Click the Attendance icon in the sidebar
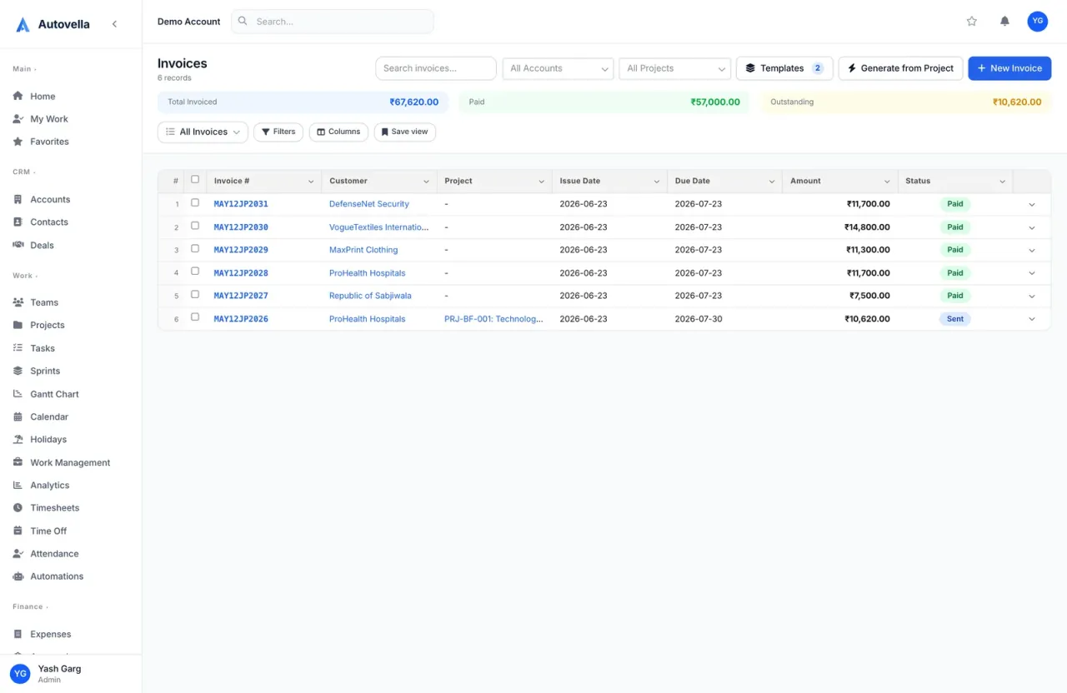This screenshot has height=693, width=1067. [18, 553]
